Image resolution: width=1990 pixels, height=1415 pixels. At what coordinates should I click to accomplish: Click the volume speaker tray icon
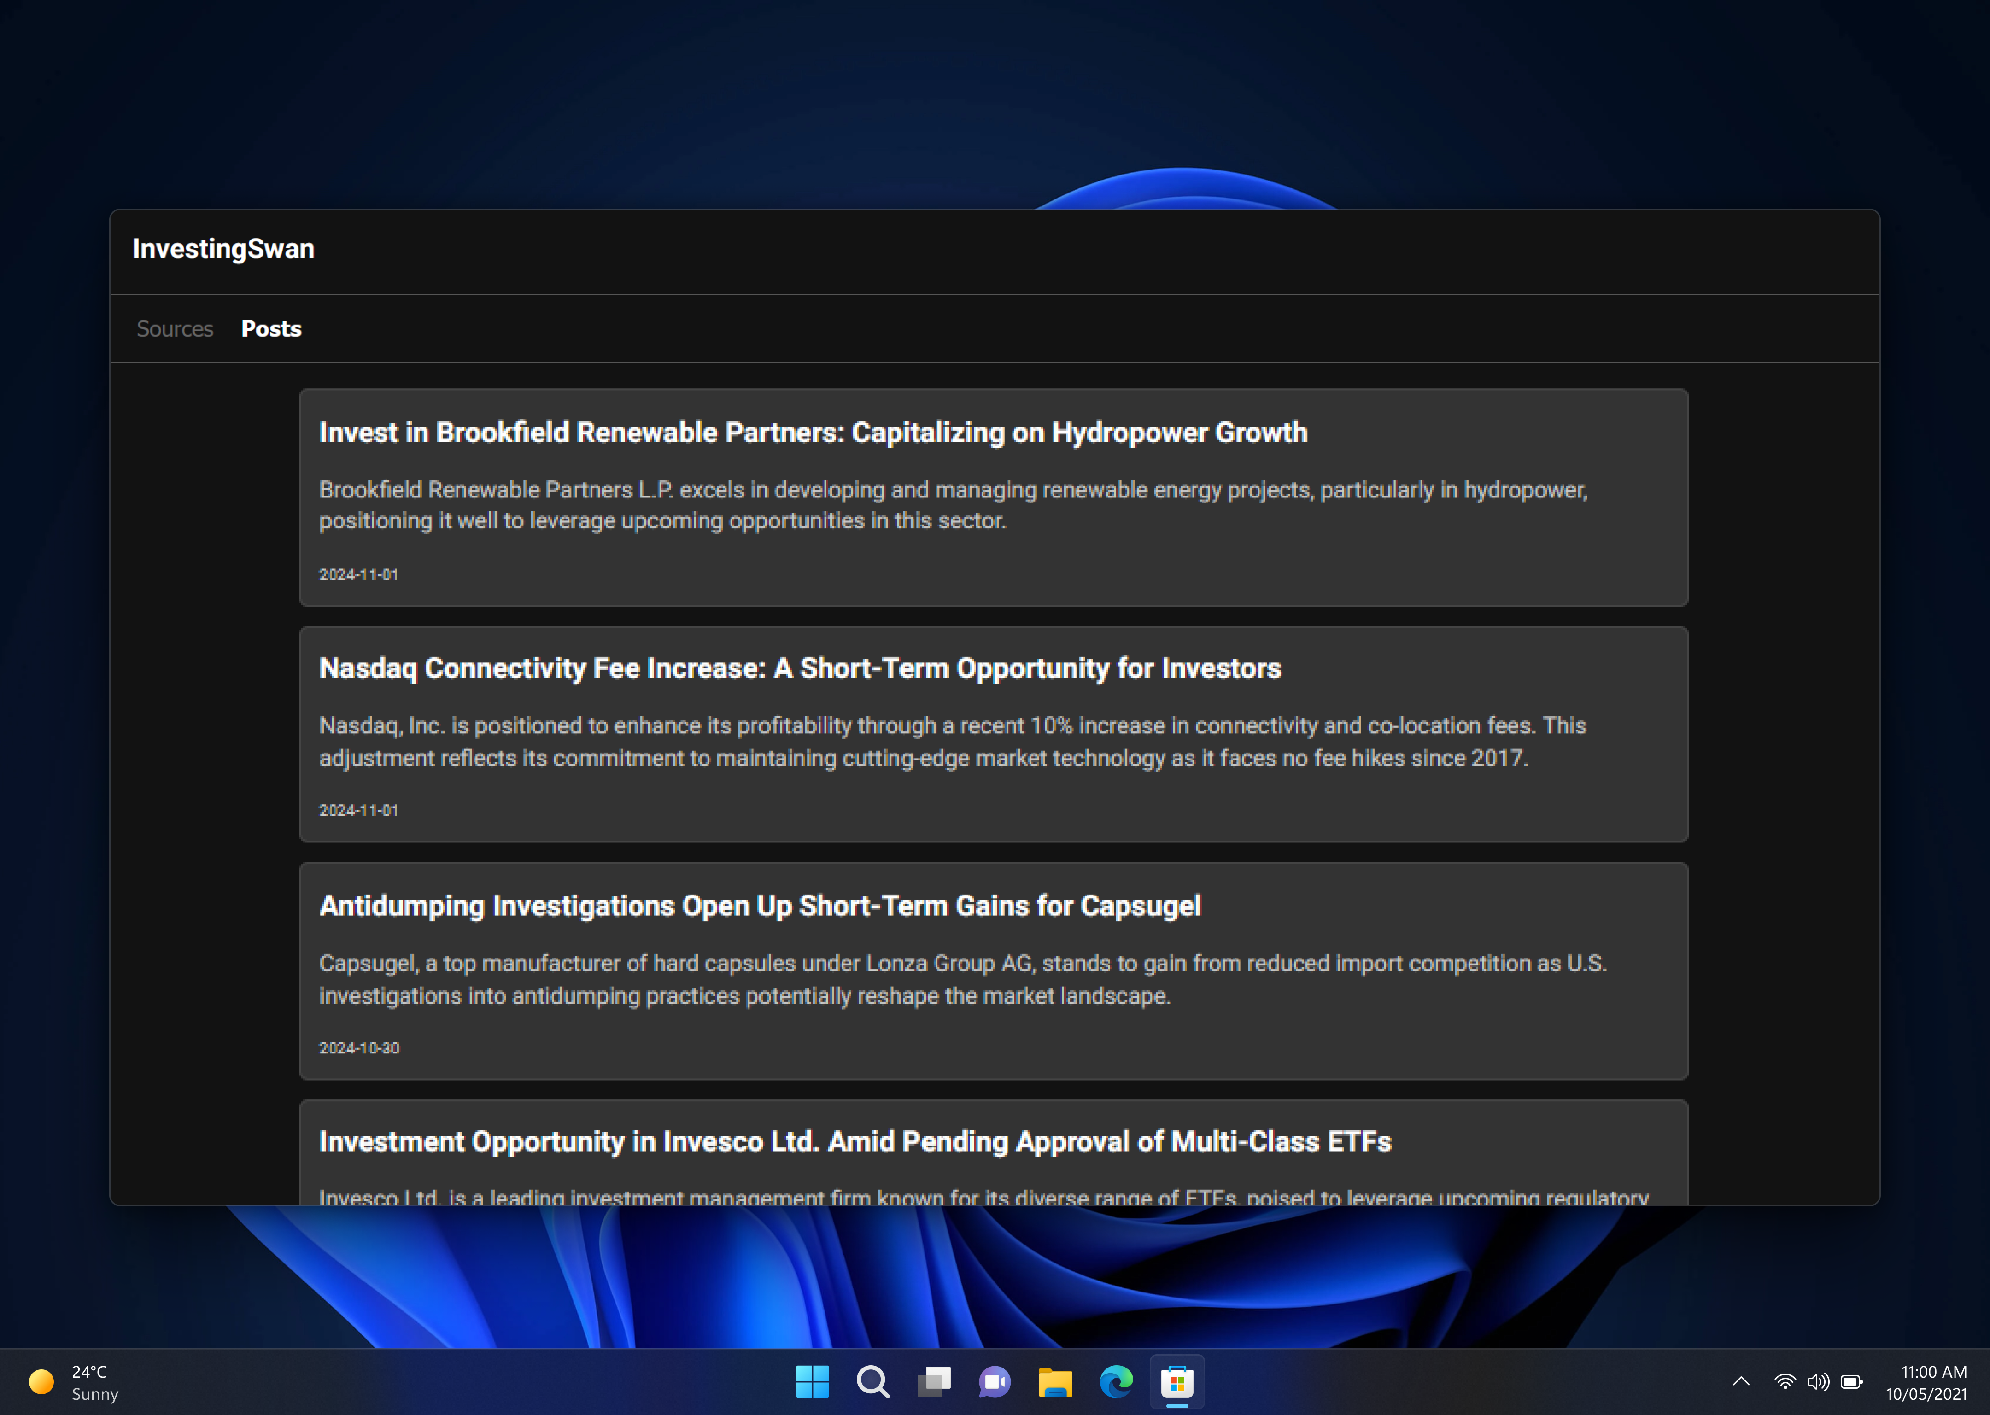(x=1817, y=1382)
